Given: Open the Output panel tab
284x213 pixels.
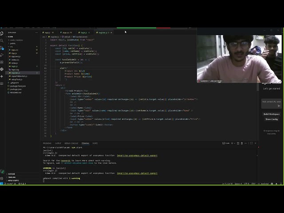Looking at the screenshot, I should pos(58,143).
